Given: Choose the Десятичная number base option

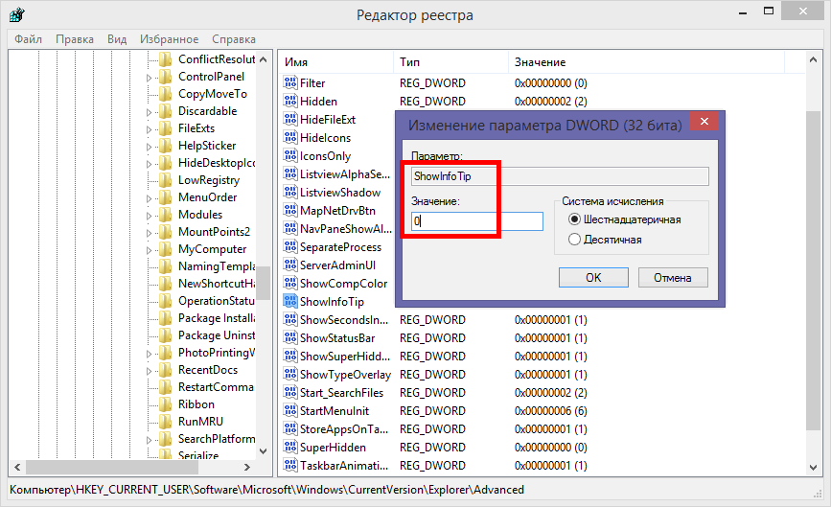Looking at the screenshot, I should point(575,239).
